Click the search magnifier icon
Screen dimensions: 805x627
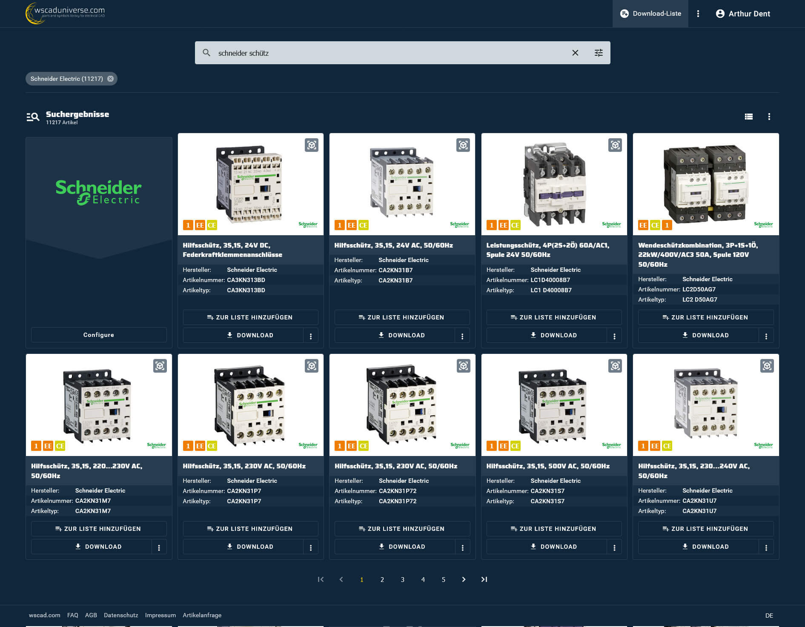[x=206, y=53]
